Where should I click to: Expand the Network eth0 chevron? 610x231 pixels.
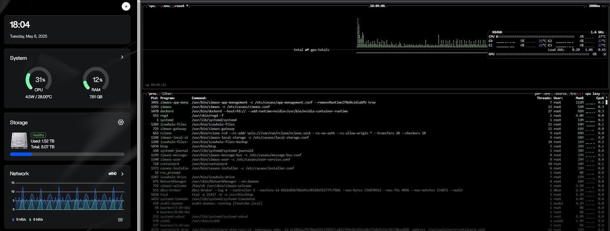click(122, 174)
